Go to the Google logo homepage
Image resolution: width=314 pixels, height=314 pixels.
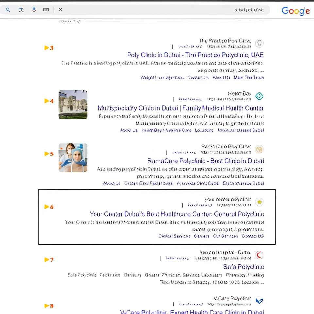295,11
